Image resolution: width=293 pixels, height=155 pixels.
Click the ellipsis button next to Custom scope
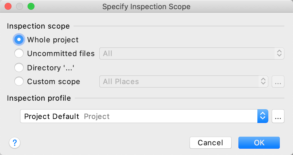(x=278, y=82)
